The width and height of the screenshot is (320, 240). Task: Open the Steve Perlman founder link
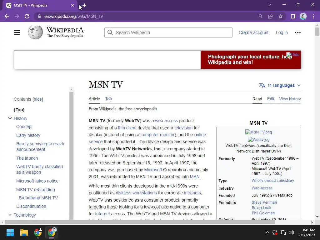coord(264,202)
